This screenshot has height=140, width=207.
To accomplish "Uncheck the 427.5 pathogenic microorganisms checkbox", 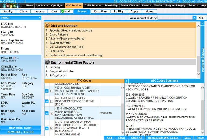I will click(x=52, y=128).
